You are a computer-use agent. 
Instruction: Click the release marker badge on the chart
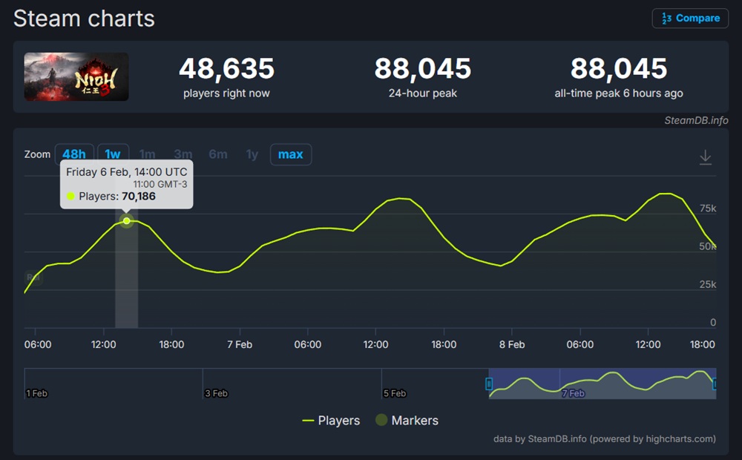(x=33, y=277)
